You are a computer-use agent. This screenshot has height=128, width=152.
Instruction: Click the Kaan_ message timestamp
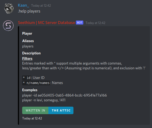point(41,6)
